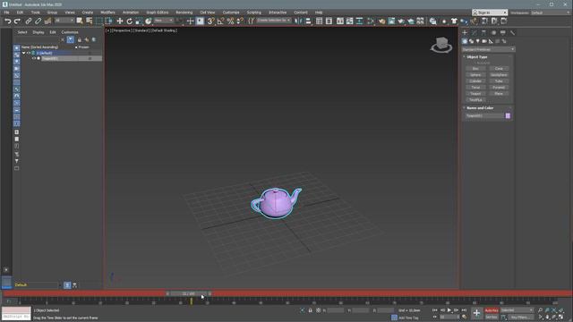Toggle the Percent Snap icon
The image size is (573, 322).
pos(230,21)
